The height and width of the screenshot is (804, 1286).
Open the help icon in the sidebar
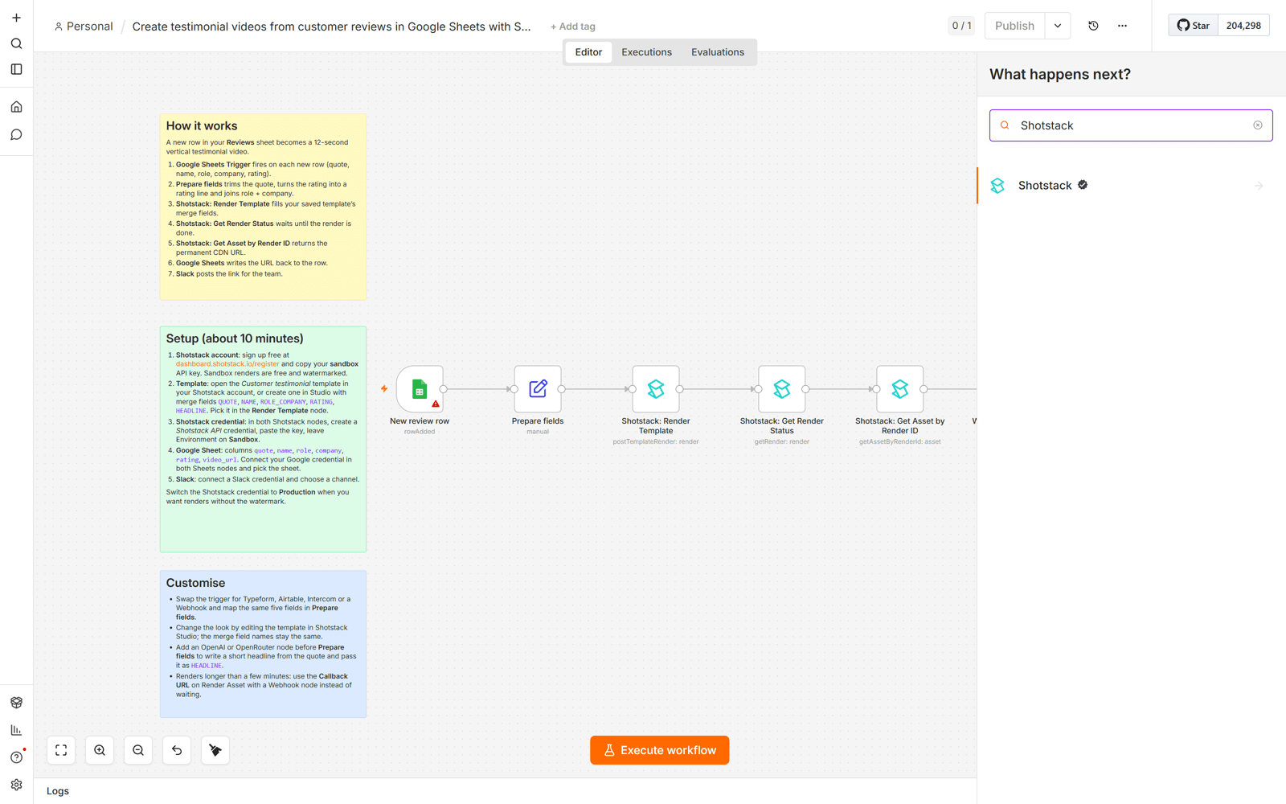(16, 757)
